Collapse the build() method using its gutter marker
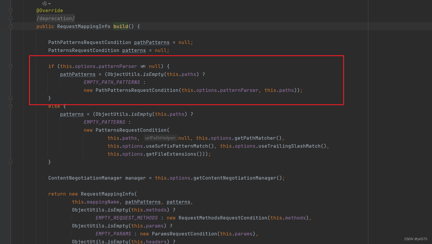Screen dimensions: 432x244 [x=11, y=26]
